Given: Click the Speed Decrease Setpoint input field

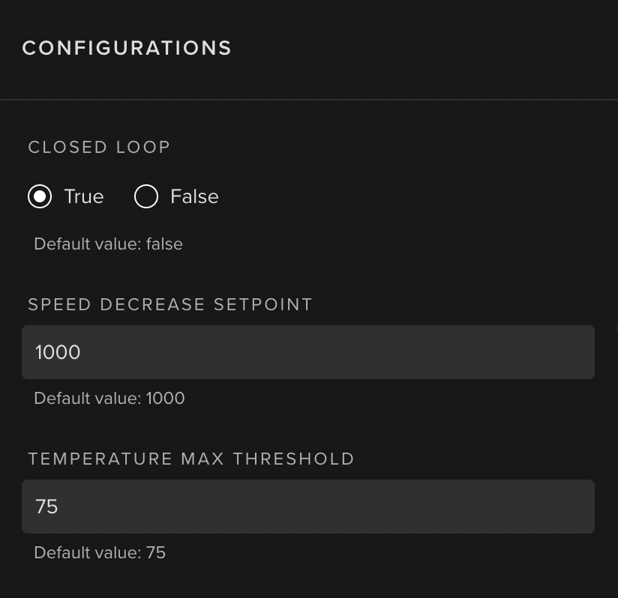Looking at the screenshot, I should point(308,352).
